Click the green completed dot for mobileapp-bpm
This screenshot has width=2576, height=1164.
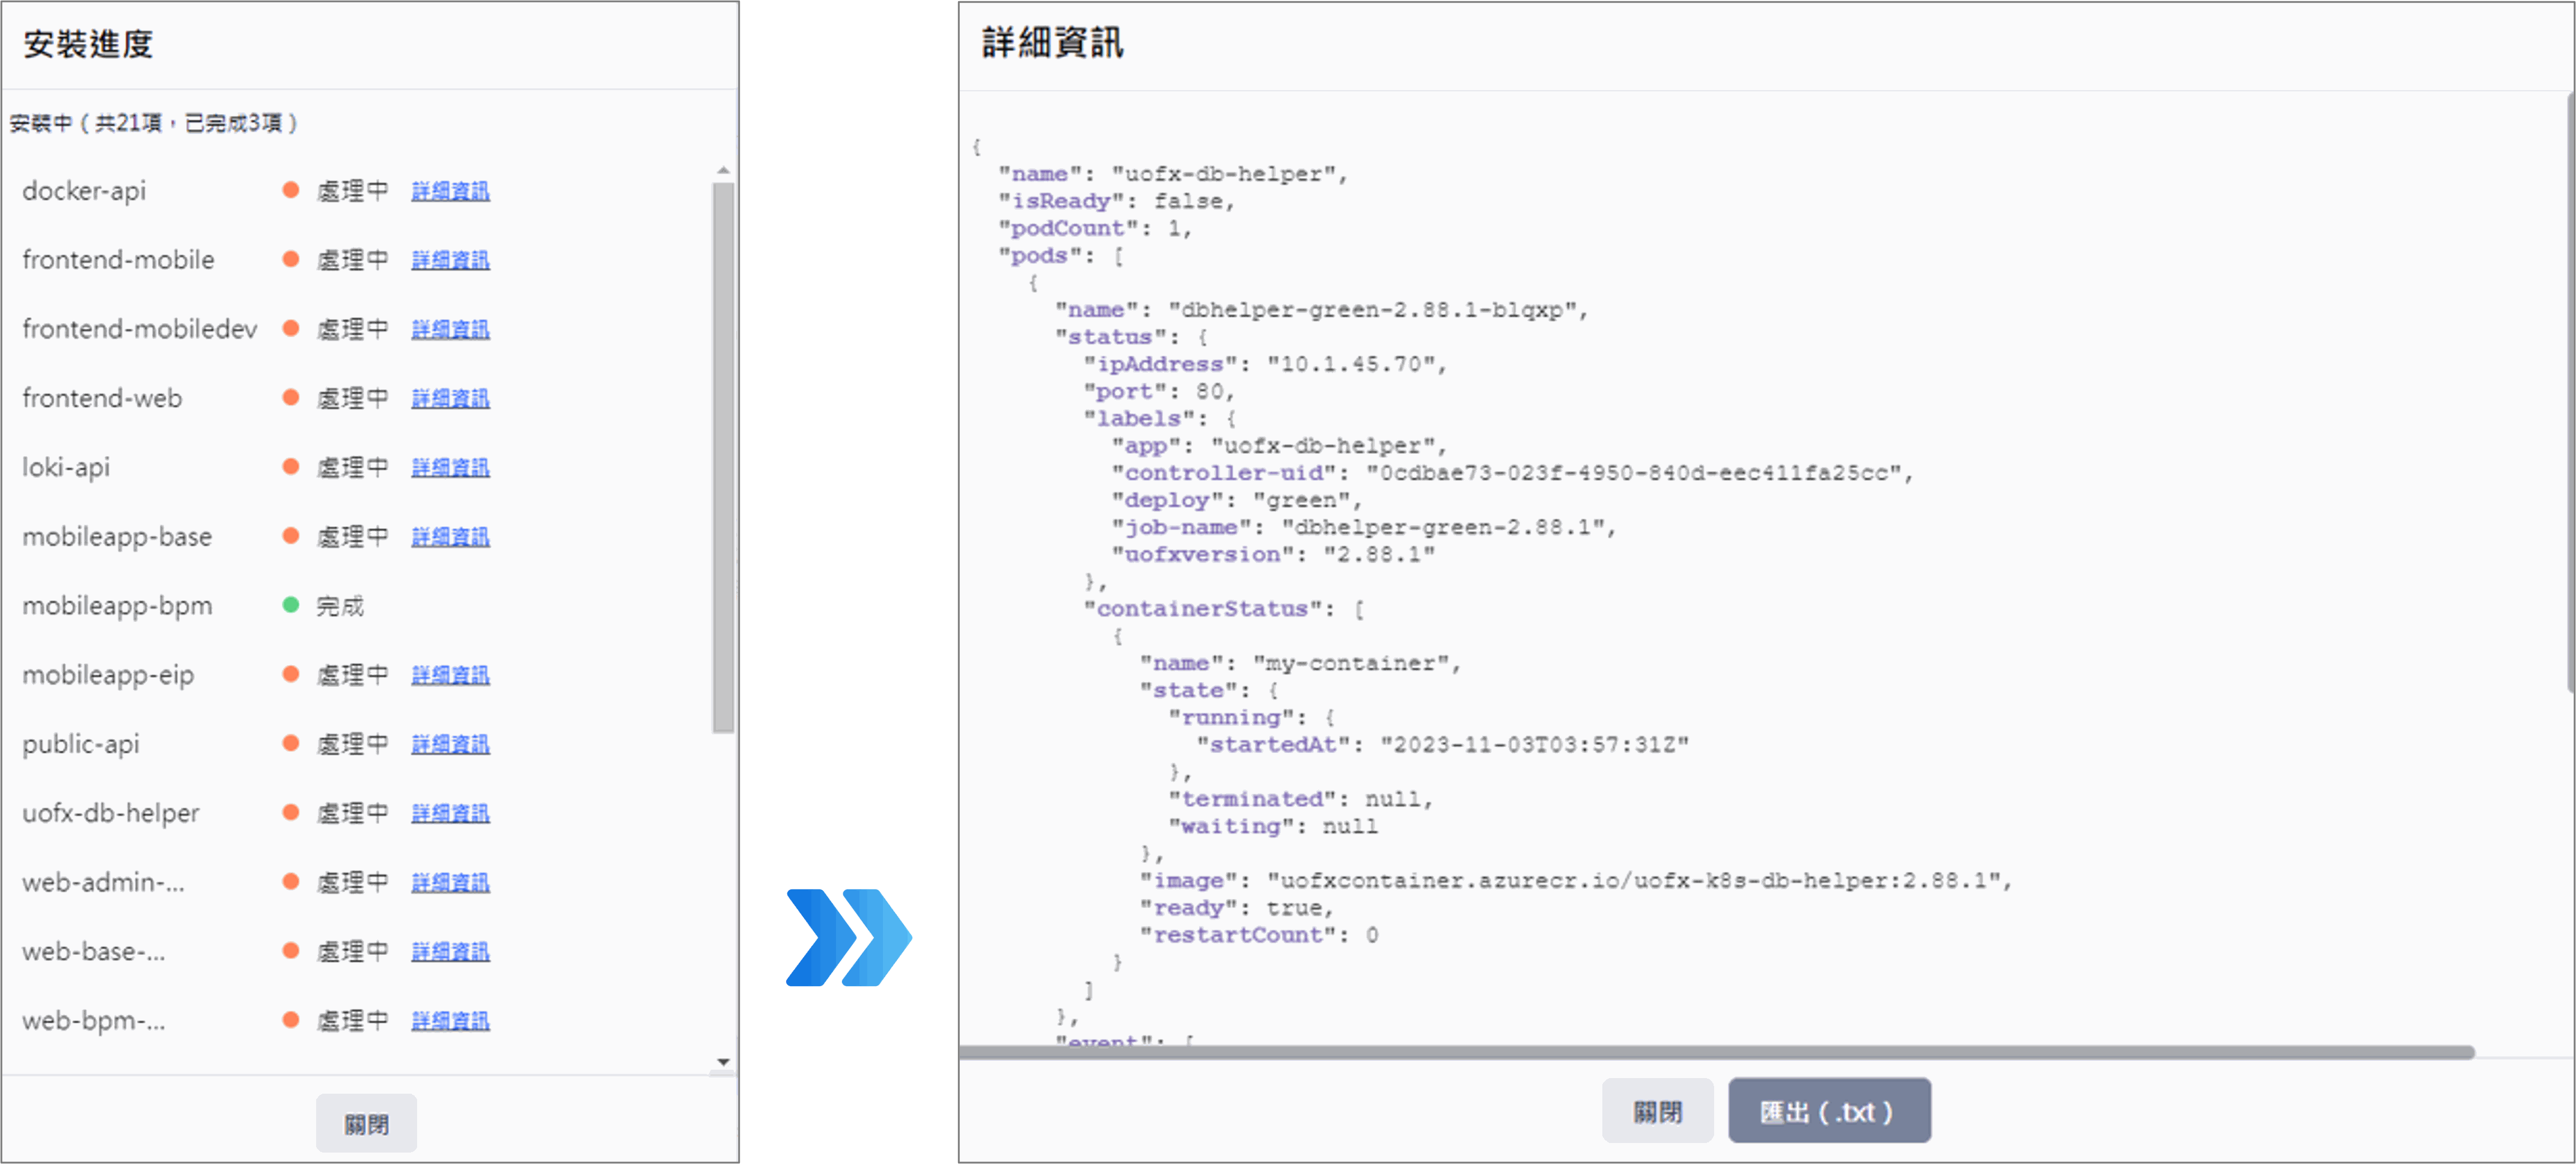(291, 605)
